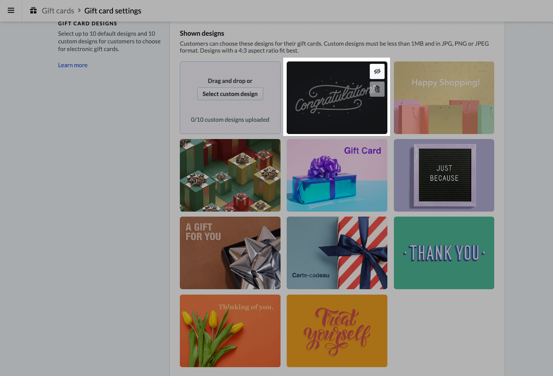Screen dimensions: 553x376
Task: Click the Select custom design button
Action: [230, 94]
